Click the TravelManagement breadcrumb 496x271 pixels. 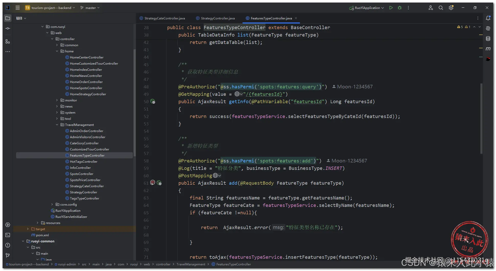coord(191,264)
